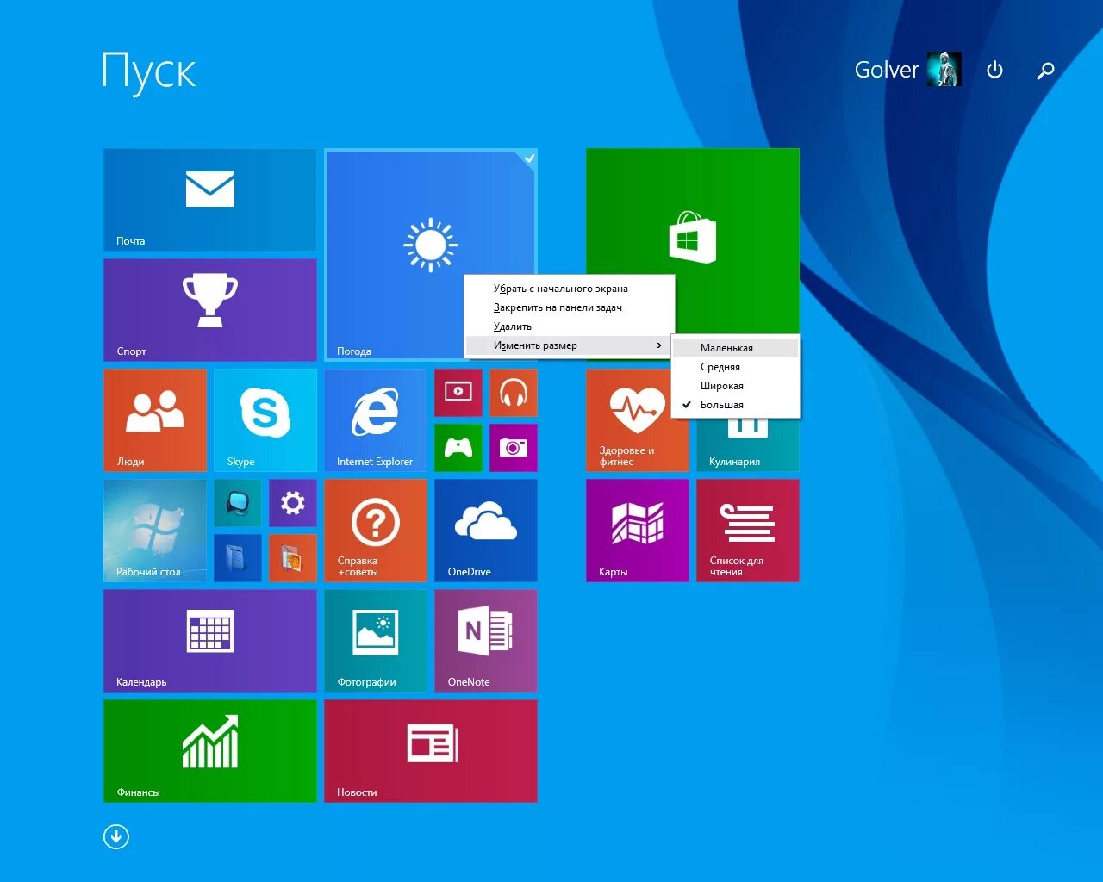Open the small Camera tile
Image resolution: width=1103 pixels, height=882 pixels.
(514, 448)
